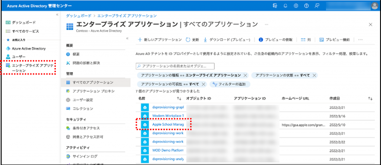Click ダウンロード (プレビュー) button
Screen dimensions: 381x165
(227, 40)
